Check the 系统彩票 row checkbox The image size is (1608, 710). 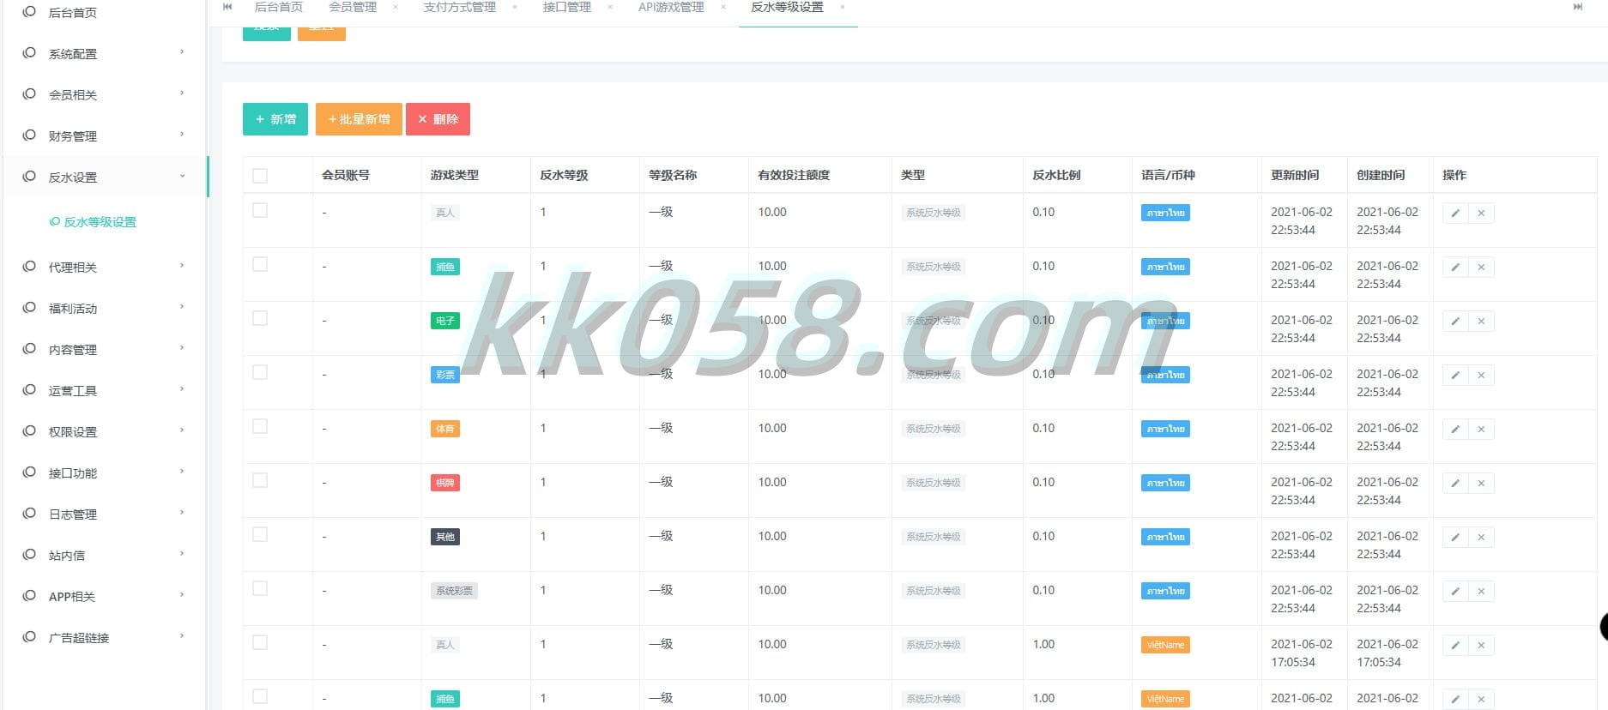tap(260, 588)
